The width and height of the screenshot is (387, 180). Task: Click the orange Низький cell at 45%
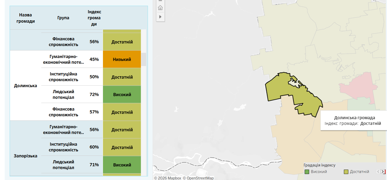click(122, 59)
